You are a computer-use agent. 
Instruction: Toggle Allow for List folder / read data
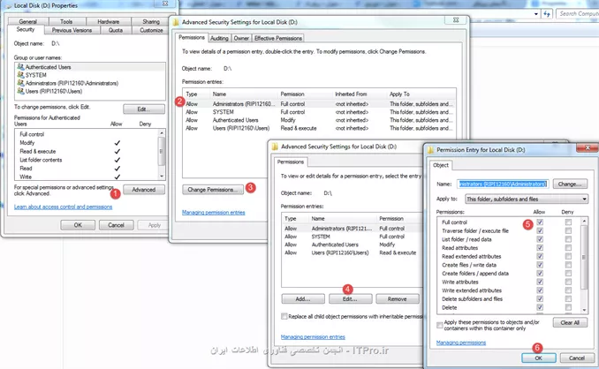pyautogui.click(x=540, y=239)
